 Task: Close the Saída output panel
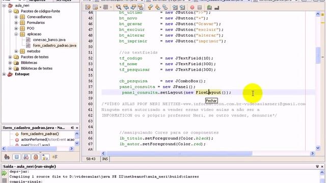point(322,166)
